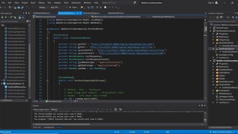238x134 pixels.
Task: Click the account icon next to Sign in
Action: [216, 3]
